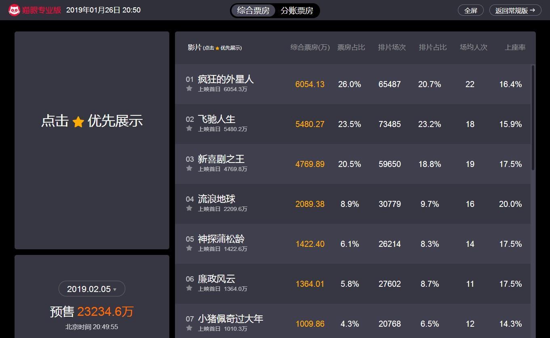This screenshot has height=338, width=550.
Task: Click the star icon beside 新喜剧之王
Action: point(188,168)
